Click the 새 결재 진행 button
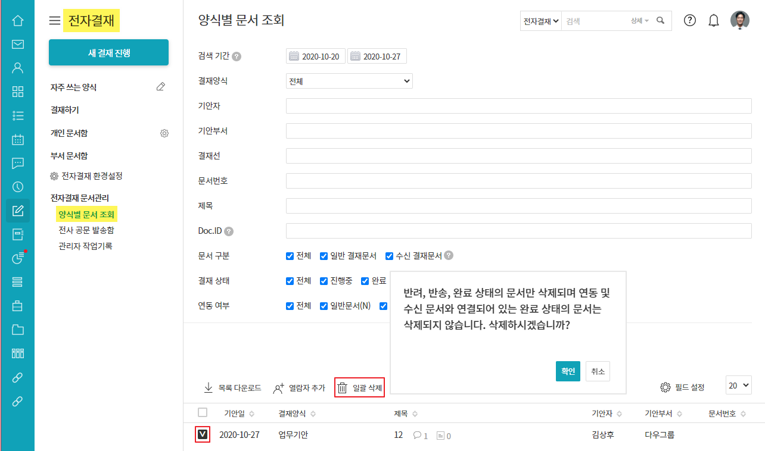Viewport: 765px width, 451px height. pyautogui.click(x=108, y=52)
